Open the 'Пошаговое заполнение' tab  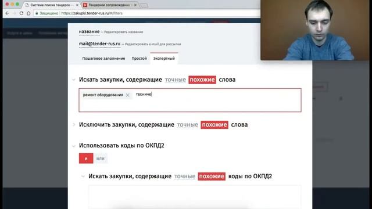pos(103,59)
